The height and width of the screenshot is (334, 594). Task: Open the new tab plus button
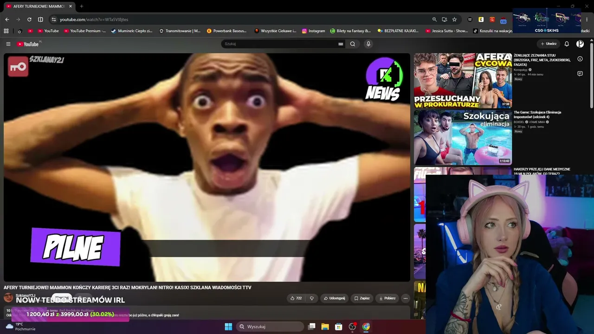click(82, 6)
